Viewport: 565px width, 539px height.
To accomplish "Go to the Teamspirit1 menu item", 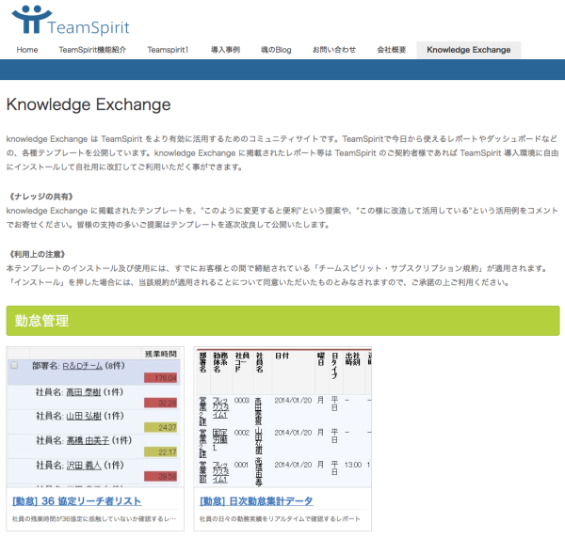I will [168, 50].
